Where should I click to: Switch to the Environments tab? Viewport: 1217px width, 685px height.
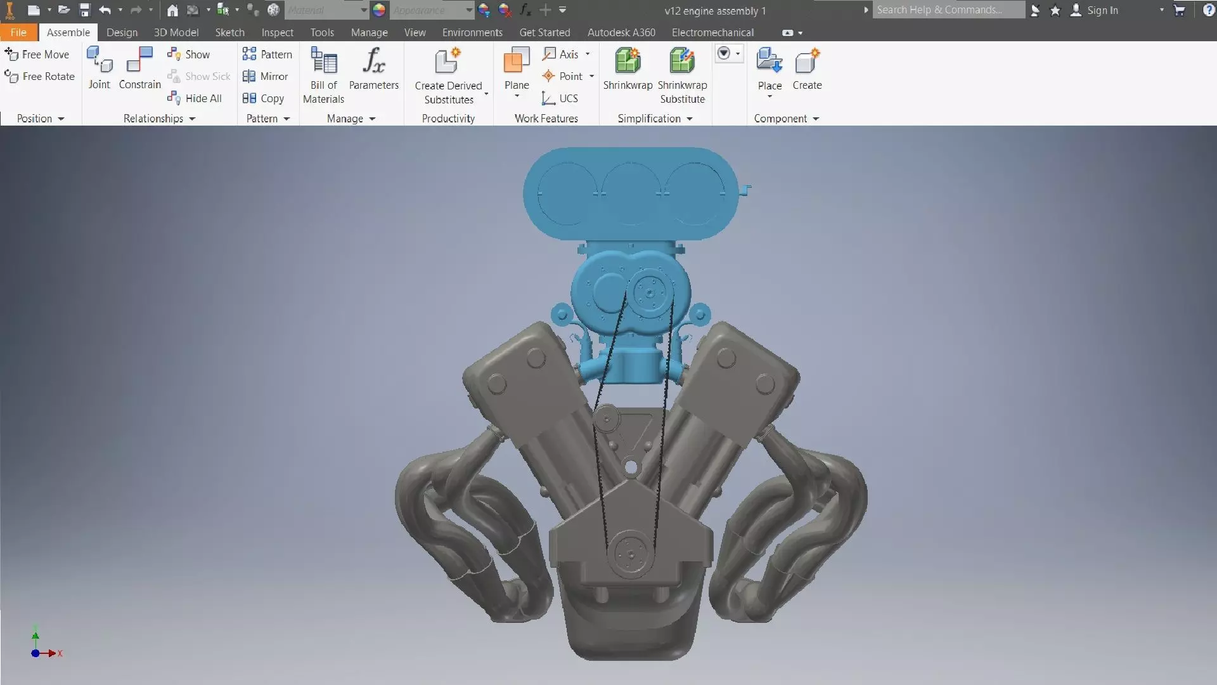(472, 32)
